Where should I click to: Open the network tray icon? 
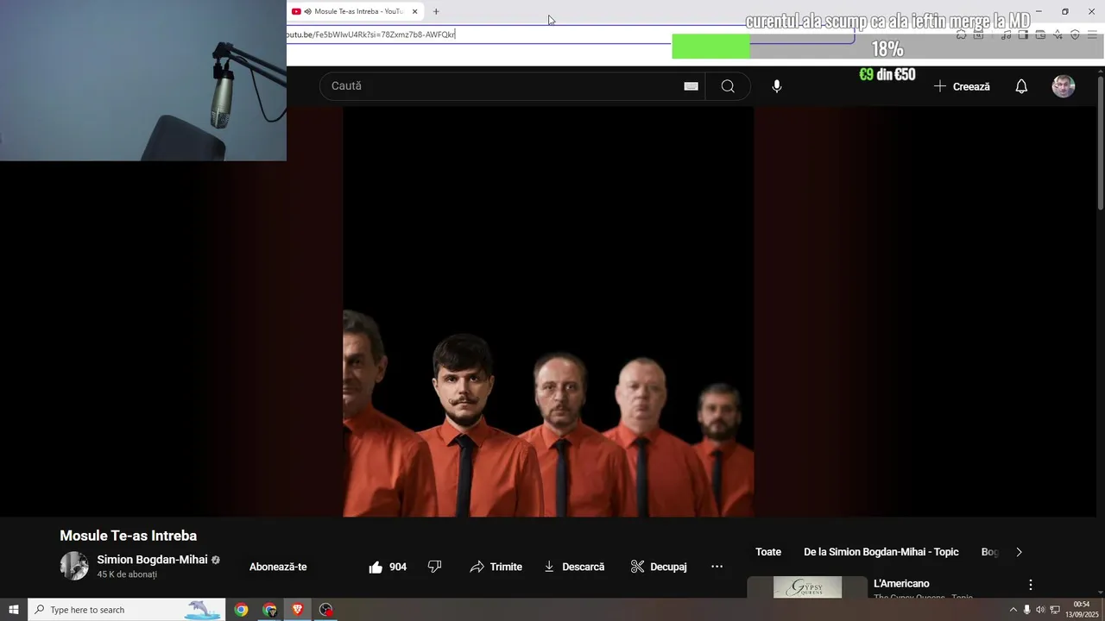pos(1055,610)
